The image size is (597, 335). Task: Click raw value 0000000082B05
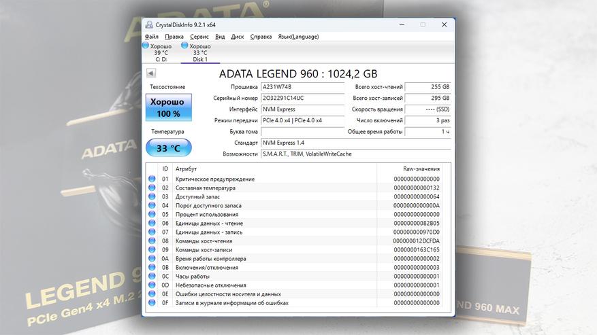417,223
